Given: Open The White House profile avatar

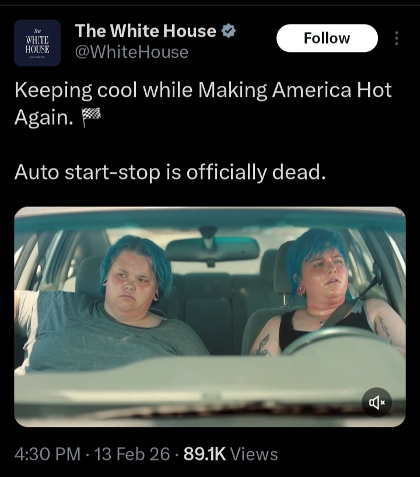Looking at the screenshot, I should click(37, 43).
